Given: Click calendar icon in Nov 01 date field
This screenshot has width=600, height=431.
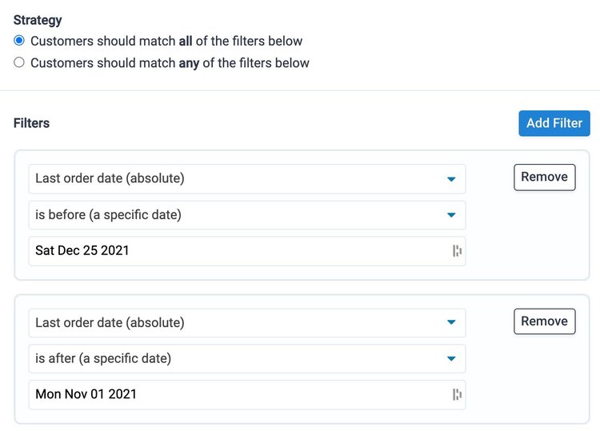Looking at the screenshot, I should pyautogui.click(x=457, y=394).
